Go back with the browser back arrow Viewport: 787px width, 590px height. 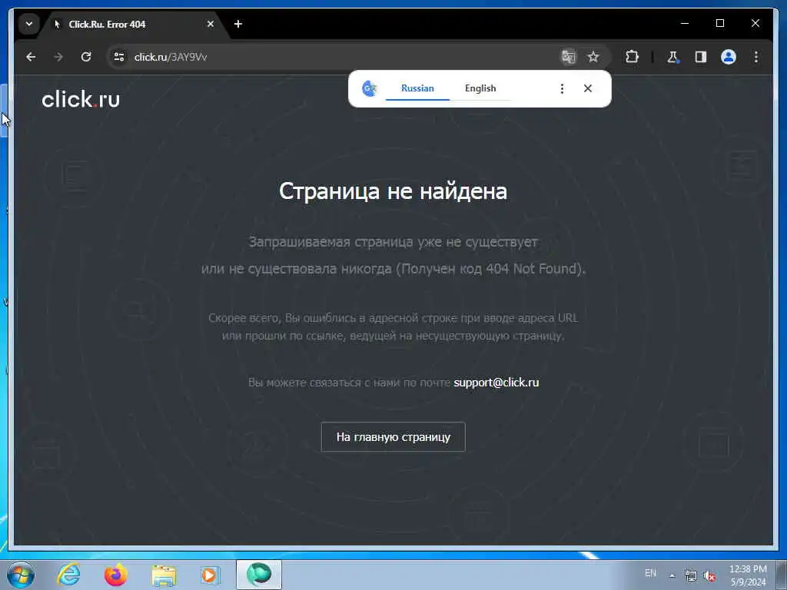[x=31, y=57]
